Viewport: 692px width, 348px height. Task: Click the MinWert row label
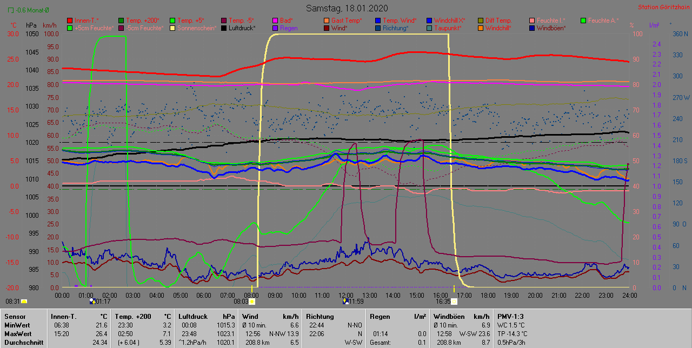[x=16, y=325]
